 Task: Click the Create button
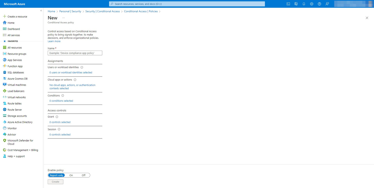coord(55,182)
